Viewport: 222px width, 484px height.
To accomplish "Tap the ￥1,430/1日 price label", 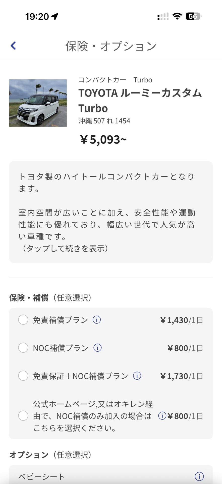I will click(x=181, y=320).
